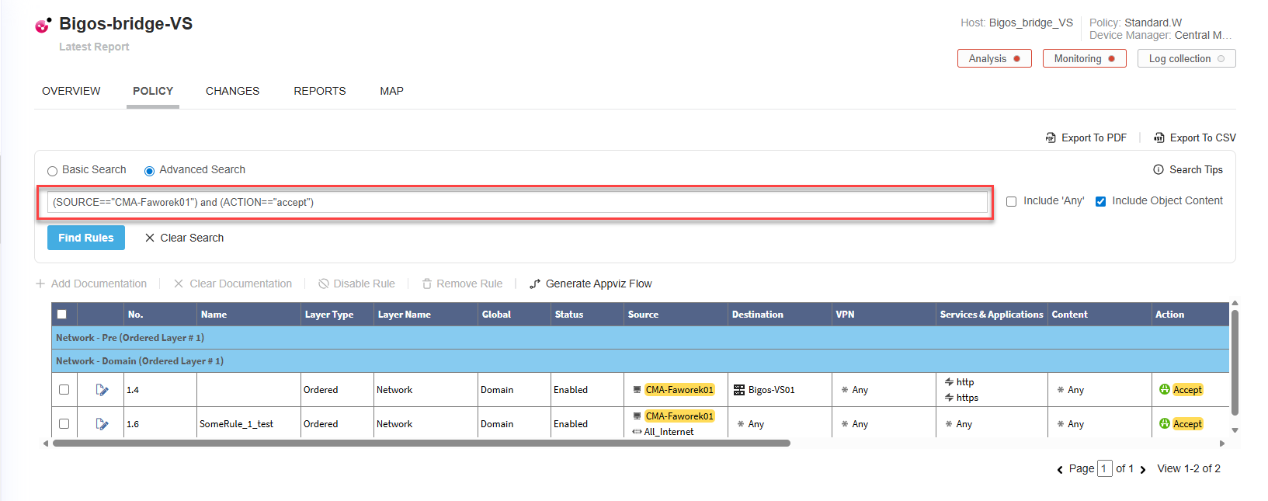
Task: Click the edit icon for rule 1.6
Action: click(102, 424)
